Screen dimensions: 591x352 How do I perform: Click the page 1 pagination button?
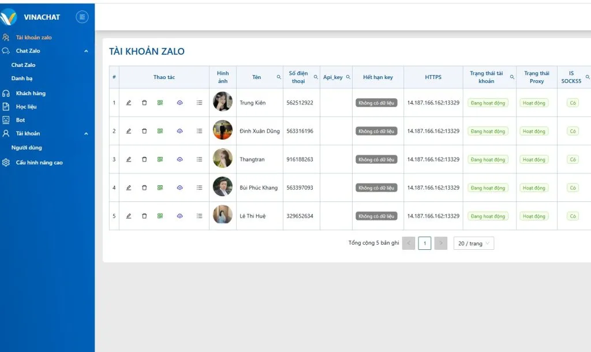click(x=425, y=244)
